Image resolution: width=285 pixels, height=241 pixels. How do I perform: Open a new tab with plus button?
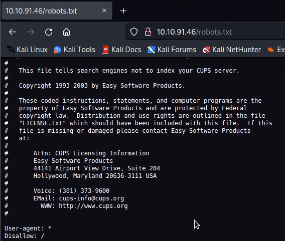[123, 11]
